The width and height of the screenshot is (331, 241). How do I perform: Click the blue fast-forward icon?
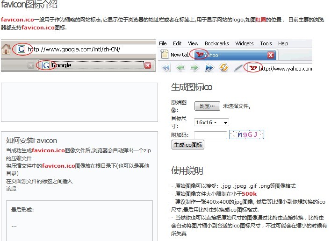pyautogui.click(x=209, y=68)
